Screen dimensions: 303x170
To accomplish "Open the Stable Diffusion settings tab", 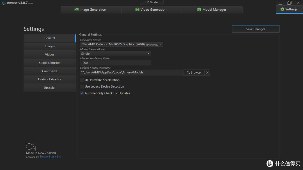I will pyautogui.click(x=50, y=63).
